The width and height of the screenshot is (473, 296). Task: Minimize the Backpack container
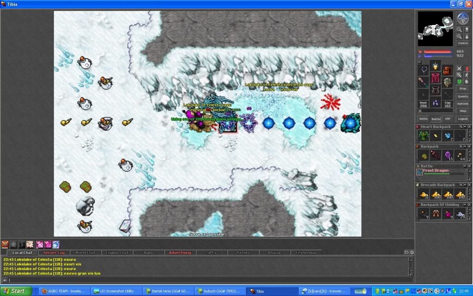pyautogui.click(x=465, y=147)
